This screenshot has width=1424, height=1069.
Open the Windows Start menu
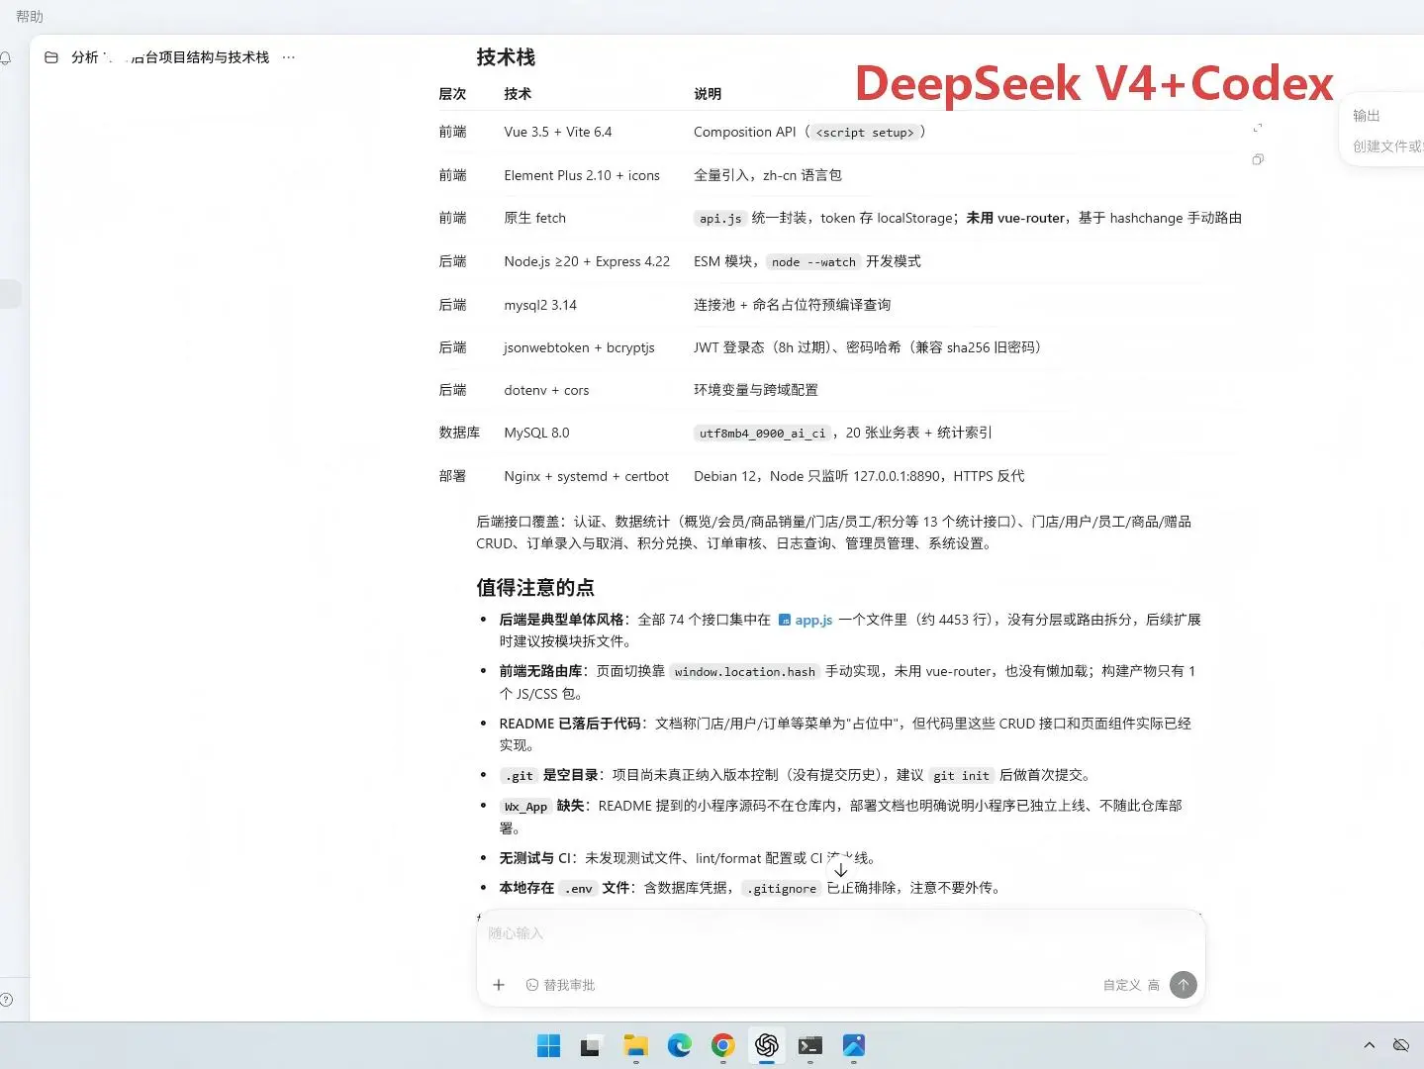tap(548, 1045)
